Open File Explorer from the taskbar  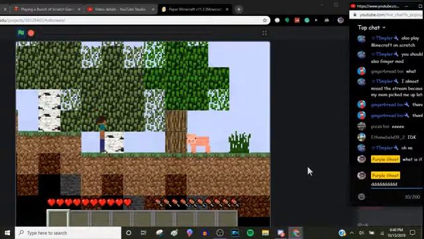(x=265, y=233)
